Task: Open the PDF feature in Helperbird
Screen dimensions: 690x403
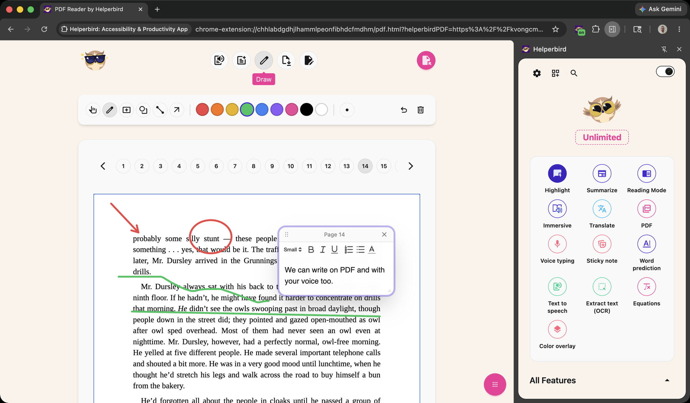Action: (647, 214)
